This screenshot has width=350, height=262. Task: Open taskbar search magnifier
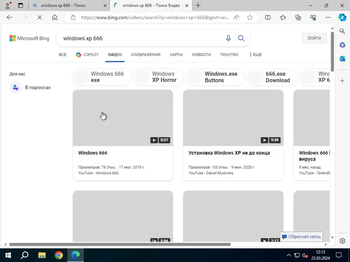(25, 255)
